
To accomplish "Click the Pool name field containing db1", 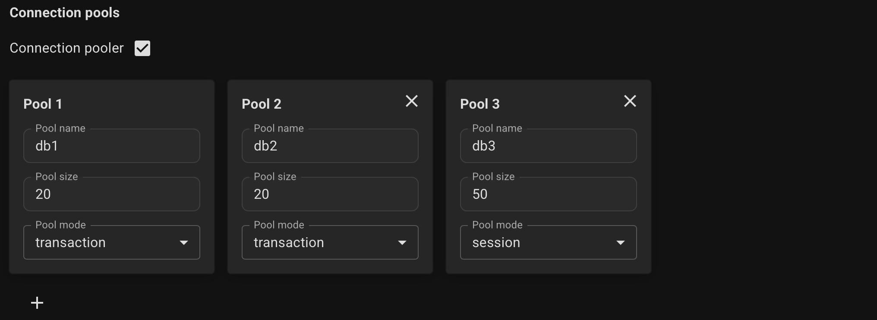I will tap(111, 146).
